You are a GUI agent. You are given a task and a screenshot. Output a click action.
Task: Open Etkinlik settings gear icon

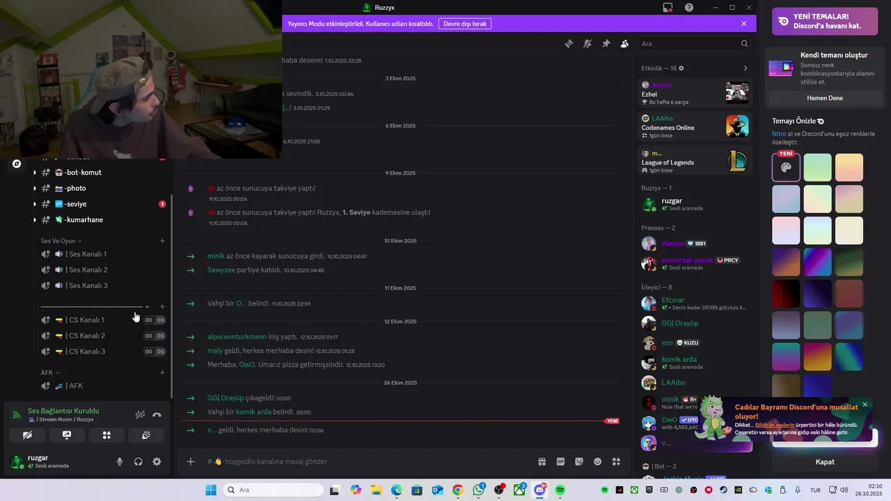[x=681, y=68]
